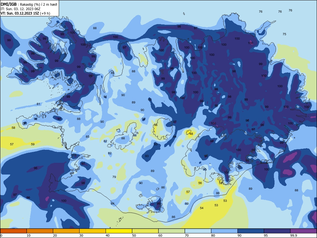Click the light orange 20–30 legend swatch
Image resolution: width=317 pixels, height=238 pixels.
(x=66, y=231)
